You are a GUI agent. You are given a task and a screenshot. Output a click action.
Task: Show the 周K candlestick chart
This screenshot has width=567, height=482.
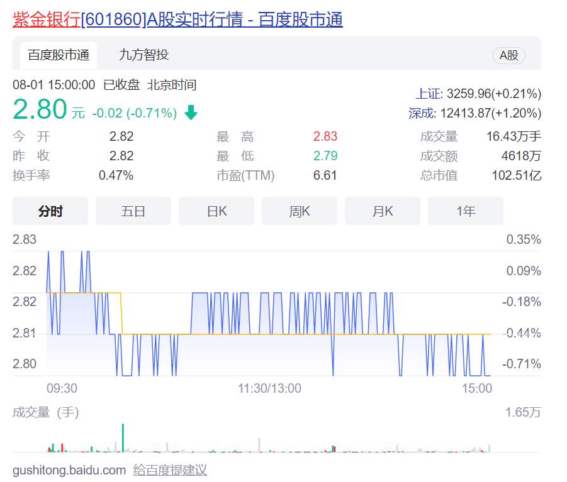[300, 211]
